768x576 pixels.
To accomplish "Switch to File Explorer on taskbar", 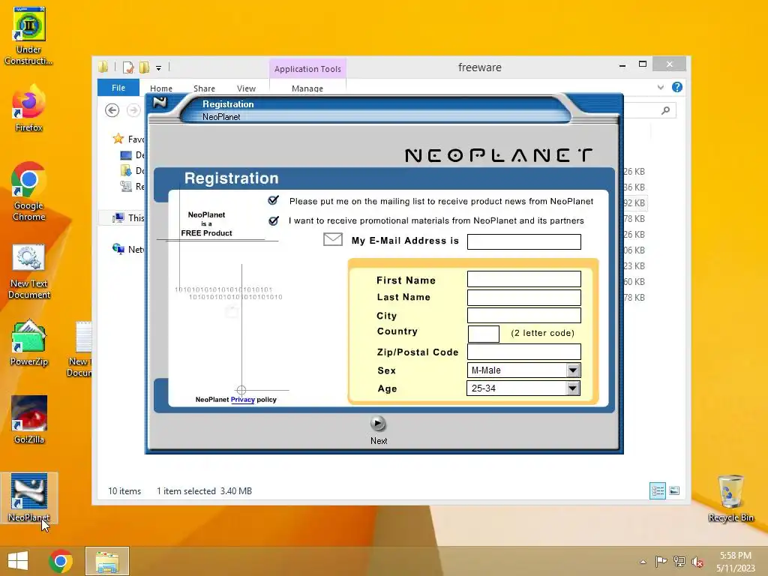I will point(107,561).
